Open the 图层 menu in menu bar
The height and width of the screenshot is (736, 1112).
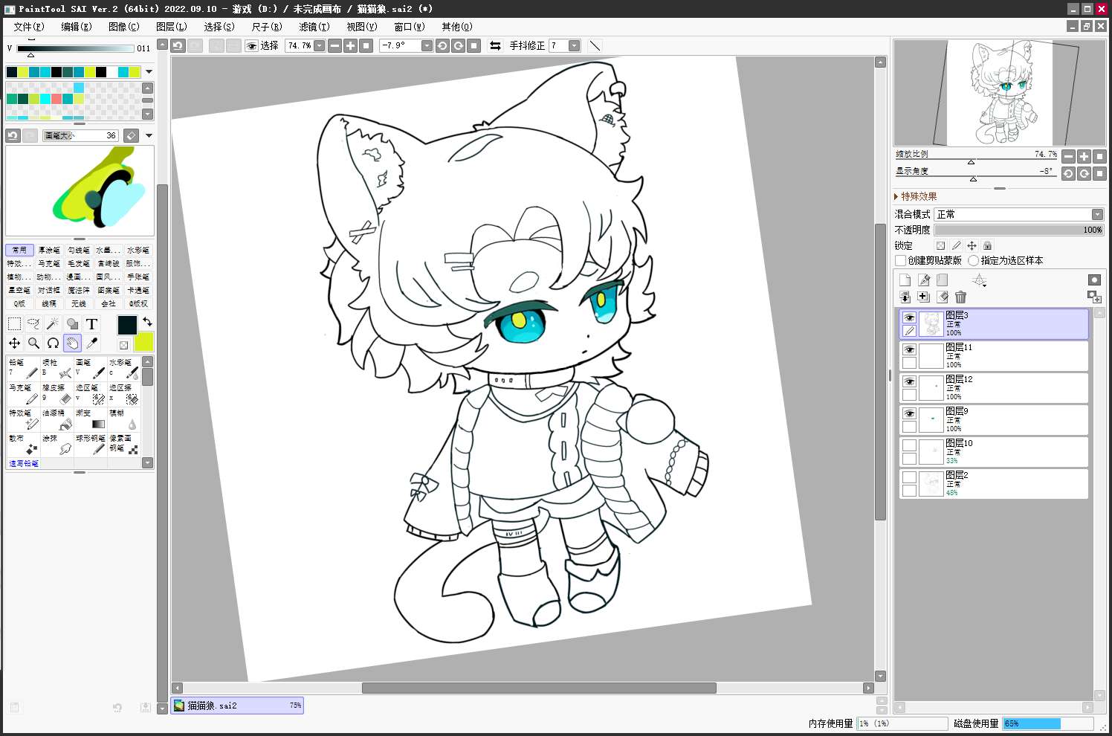click(171, 27)
